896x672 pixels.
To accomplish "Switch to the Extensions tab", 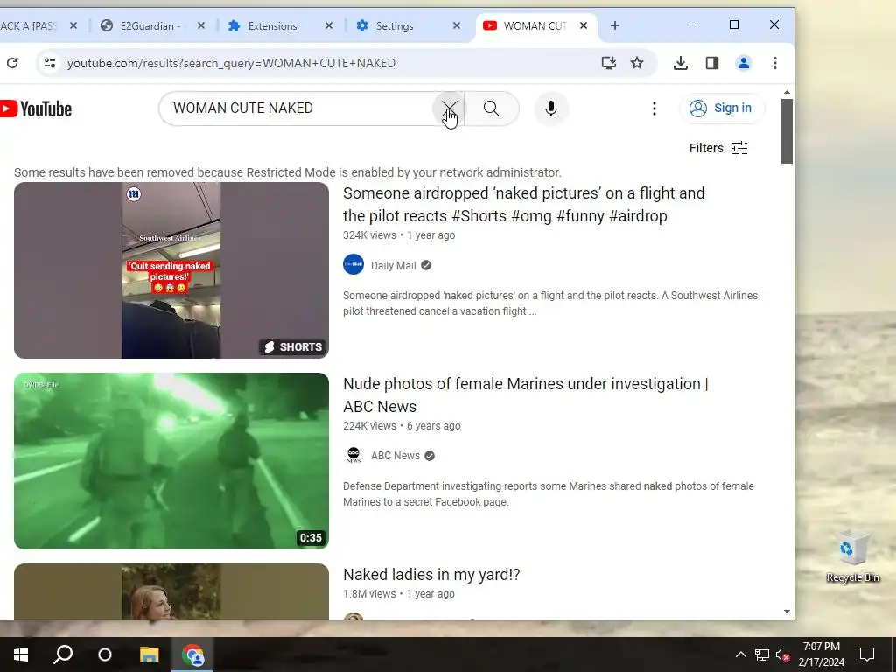I will point(273,25).
